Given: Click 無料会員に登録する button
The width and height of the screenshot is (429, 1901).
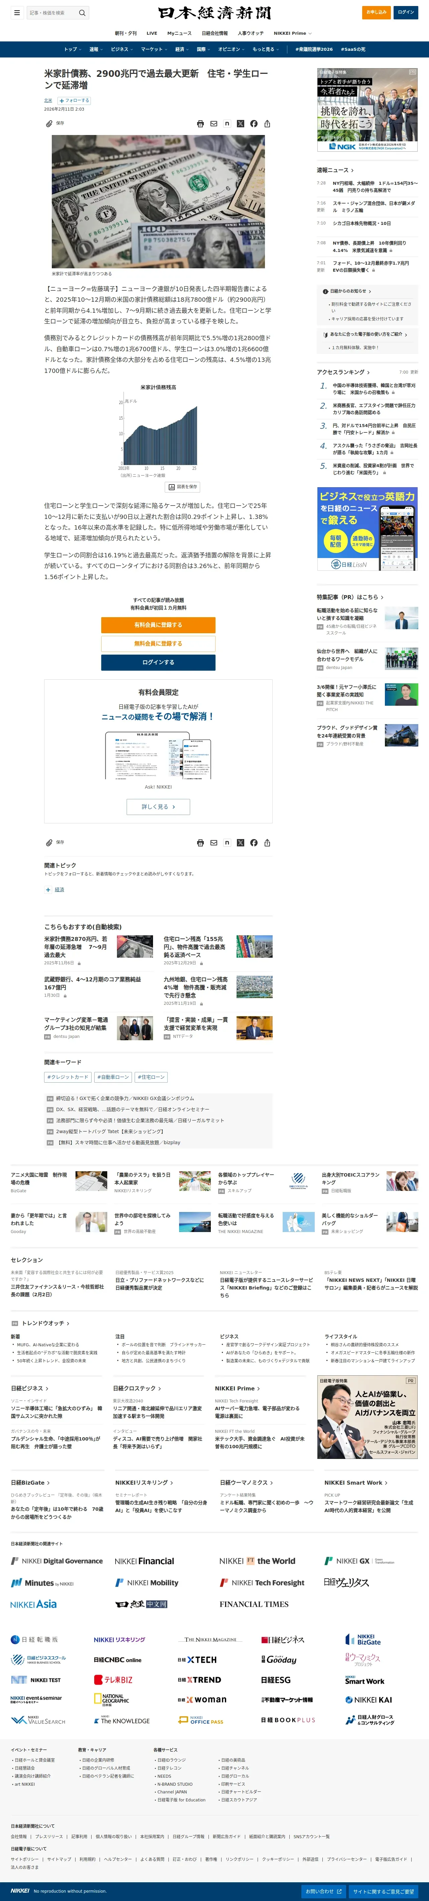Looking at the screenshot, I should tap(158, 644).
